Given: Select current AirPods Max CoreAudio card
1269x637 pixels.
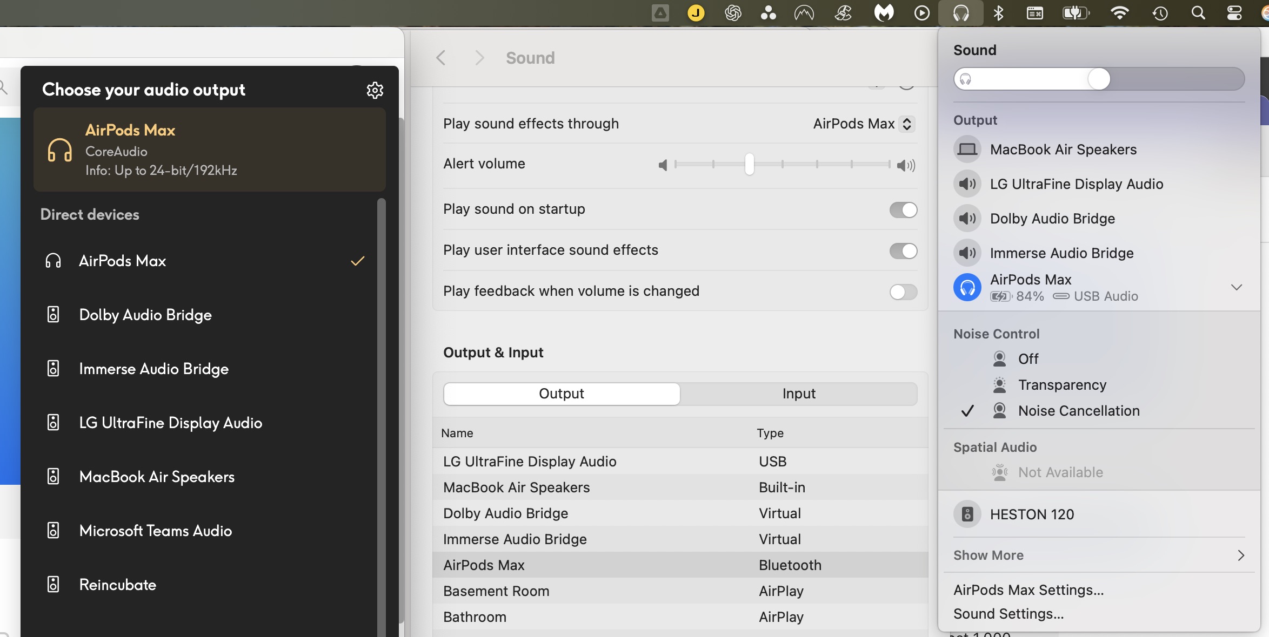Looking at the screenshot, I should [x=210, y=150].
